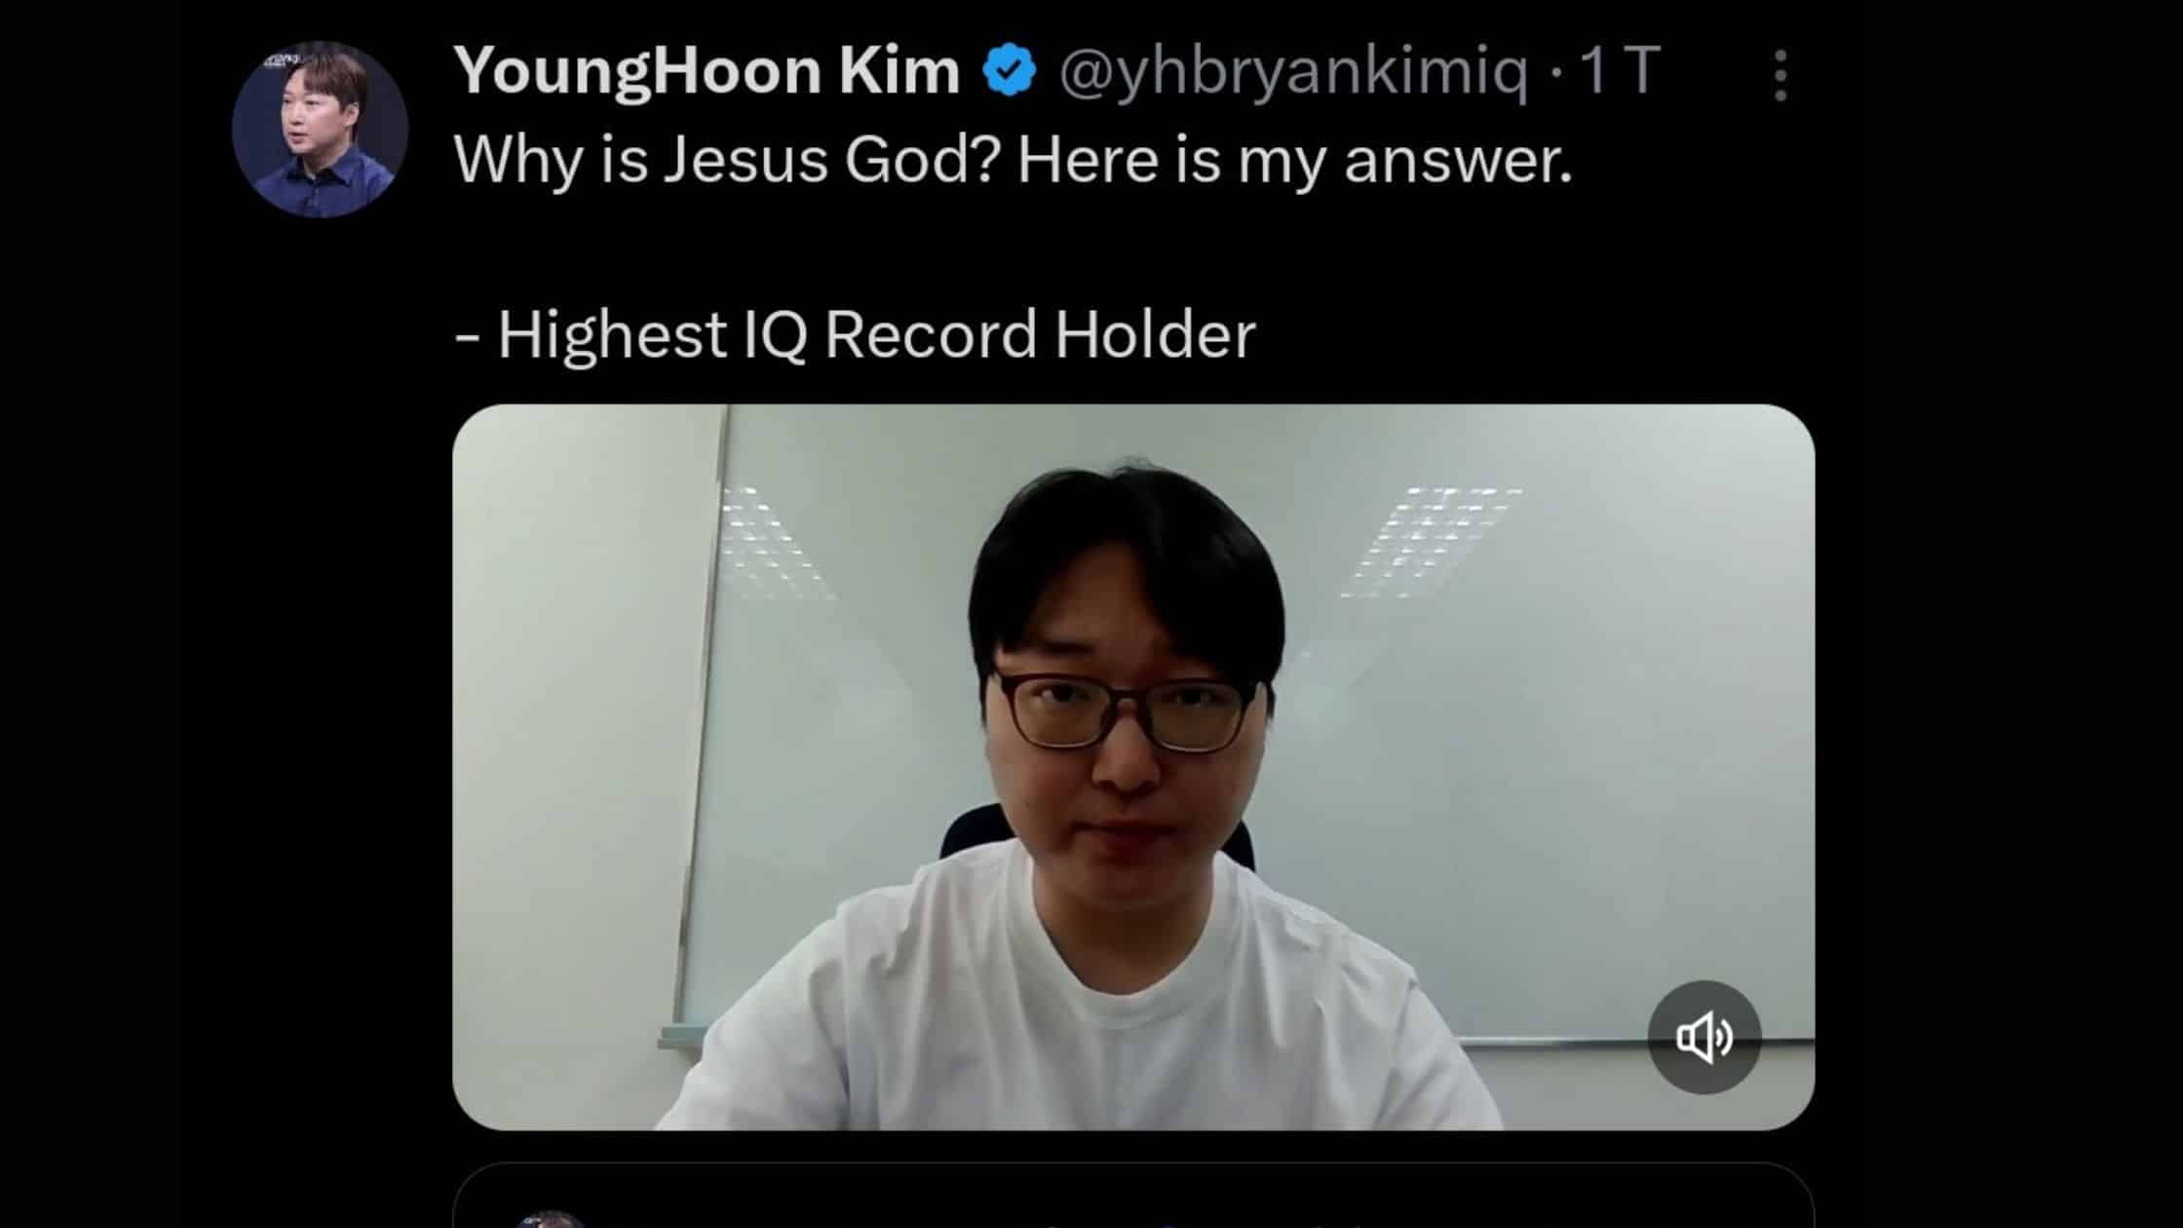Screen dimensions: 2183x1228
Task: Visit the @yhbryankimiq handle link
Action: [x=1293, y=72]
